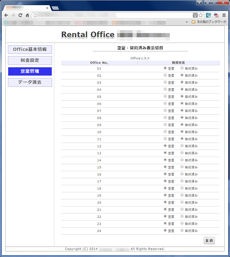Open the Chrome hamburger menu

pyautogui.click(x=224, y=15)
